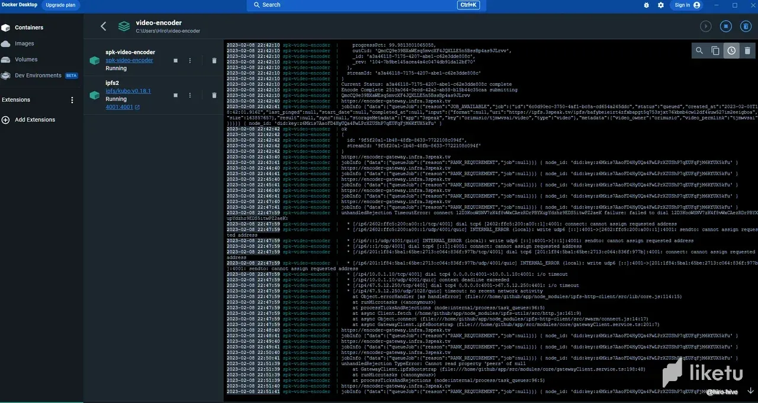Click the Upgrade plan button
This screenshot has width=758, height=403.
(62, 5)
